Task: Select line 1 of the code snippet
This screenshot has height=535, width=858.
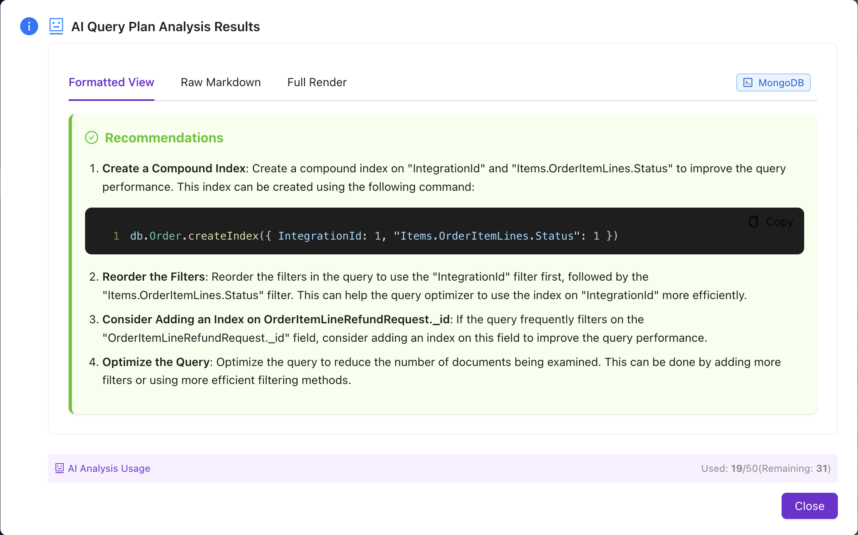Action: click(116, 236)
